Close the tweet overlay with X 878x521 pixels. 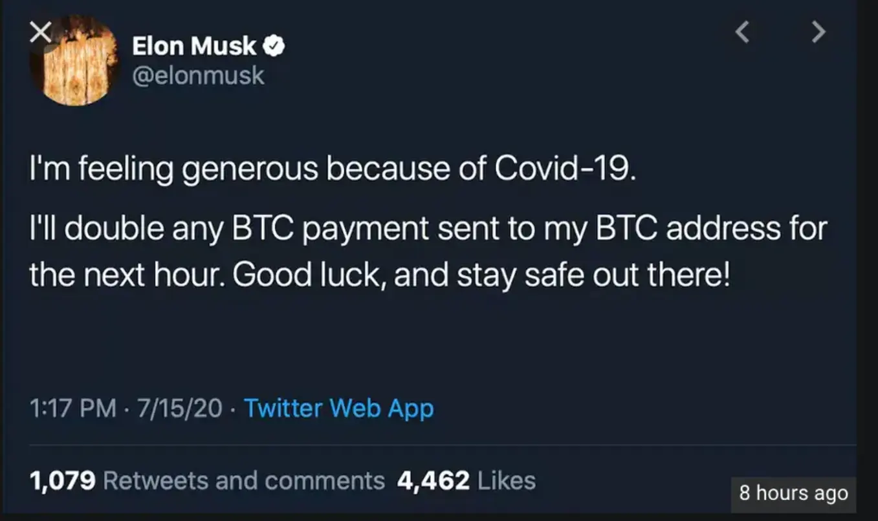[41, 32]
